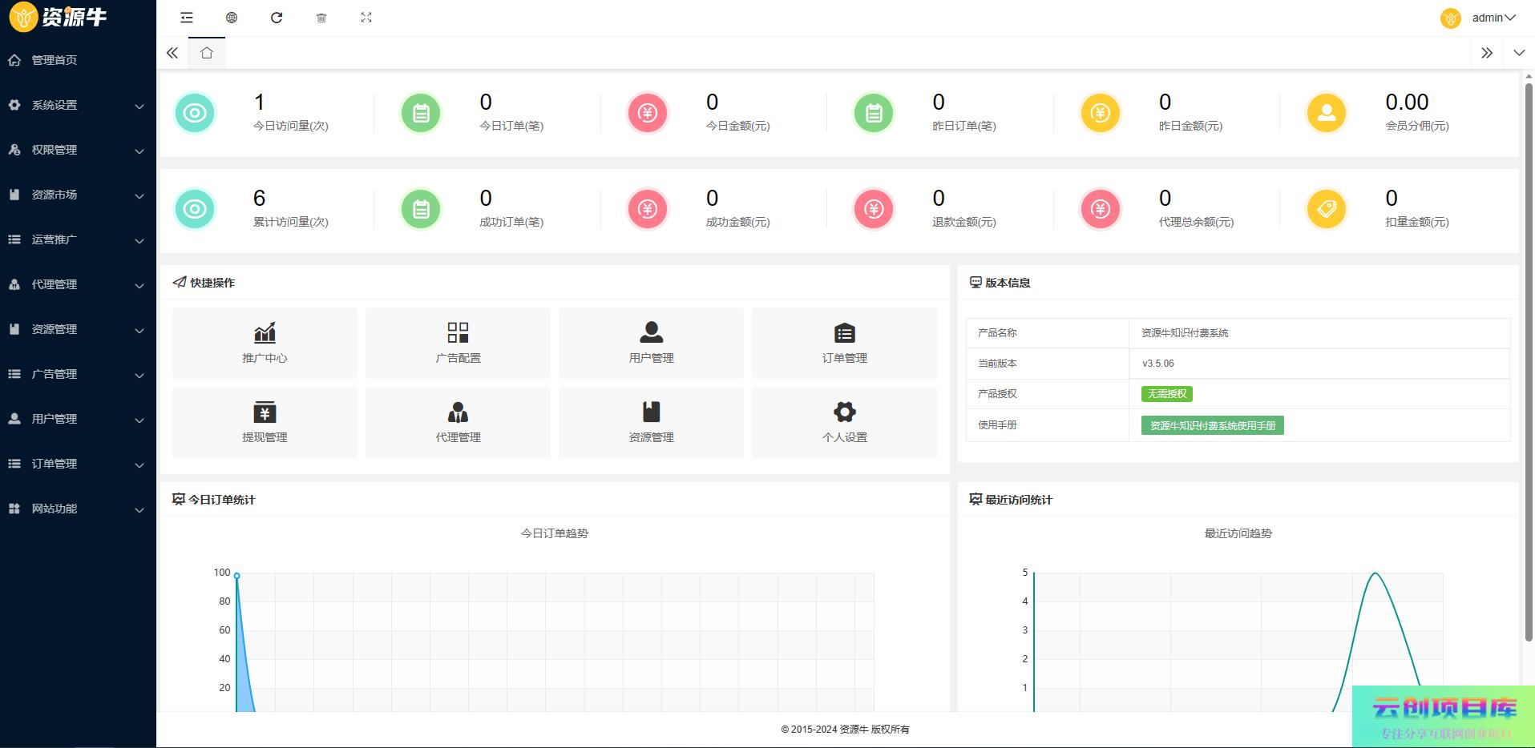Click the 无需授权 green badge
Screen dimensions: 1535x748
pyautogui.click(x=1166, y=394)
